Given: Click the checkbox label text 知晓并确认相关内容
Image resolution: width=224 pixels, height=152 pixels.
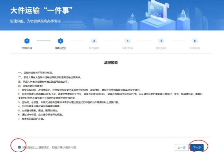Looking at the screenshot, I should 64,148.
